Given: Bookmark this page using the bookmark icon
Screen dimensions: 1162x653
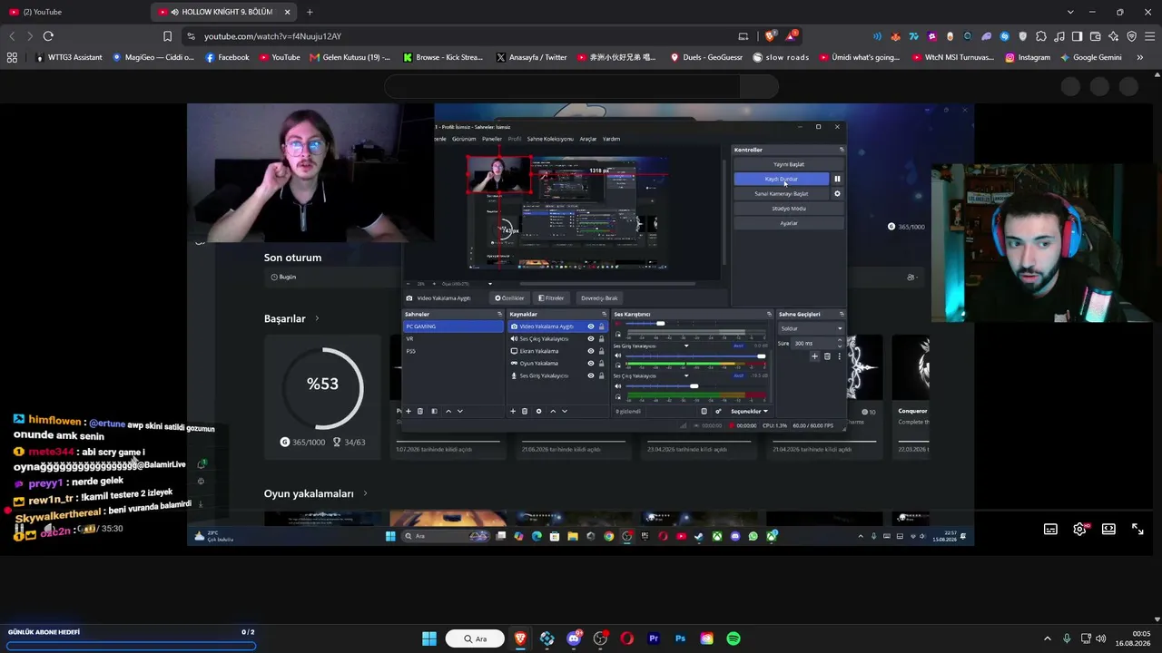Looking at the screenshot, I should point(167,36).
